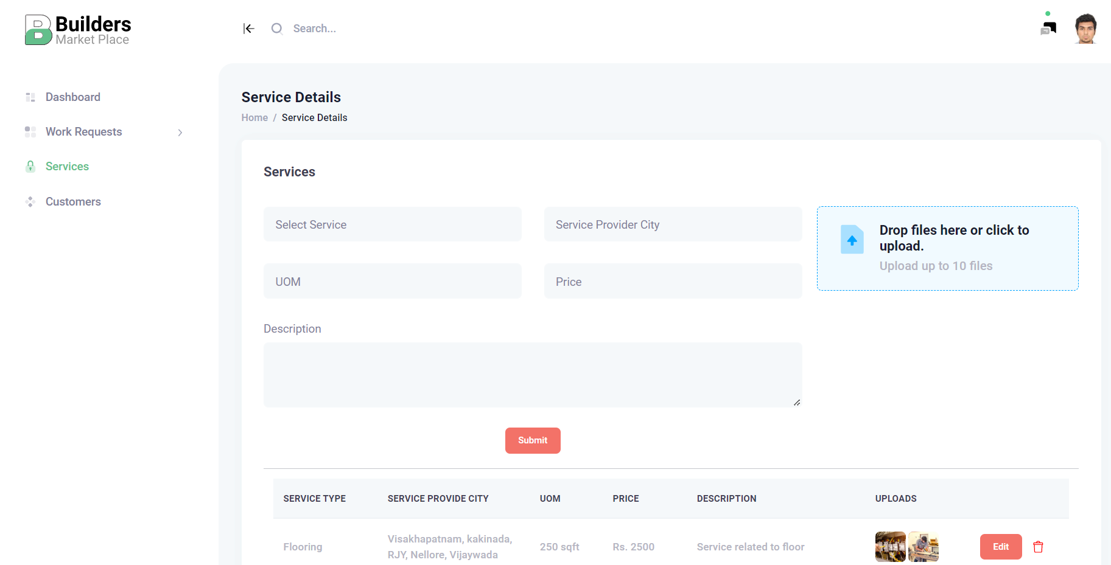Click into the UOM field
1111x565 pixels.
click(x=392, y=282)
